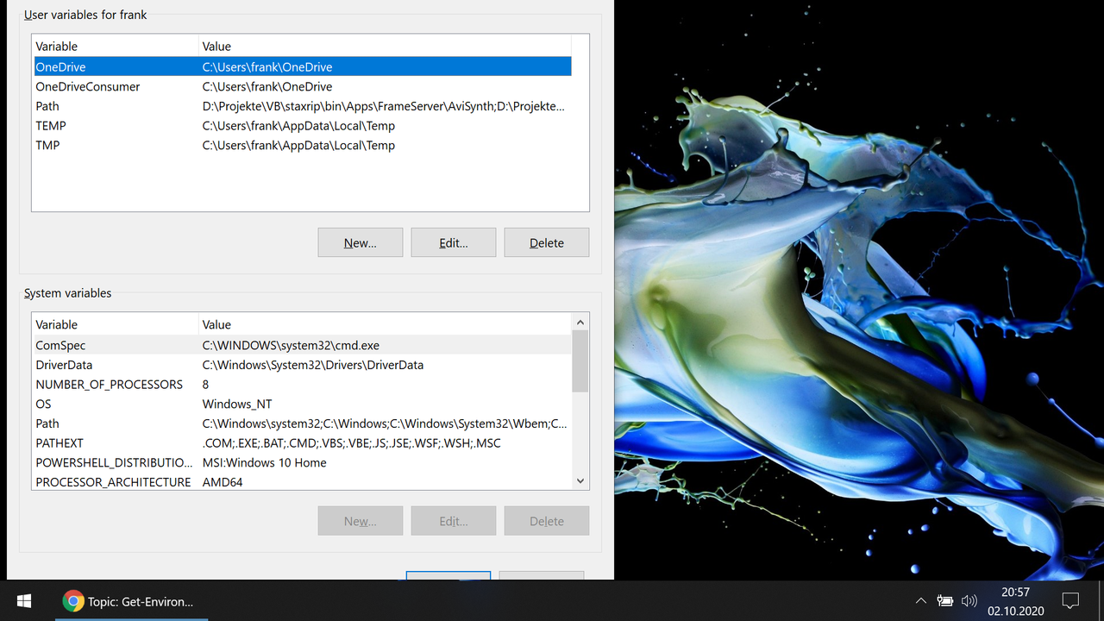Select the TEMP user variable row
This screenshot has height=621, width=1104.
[112, 125]
